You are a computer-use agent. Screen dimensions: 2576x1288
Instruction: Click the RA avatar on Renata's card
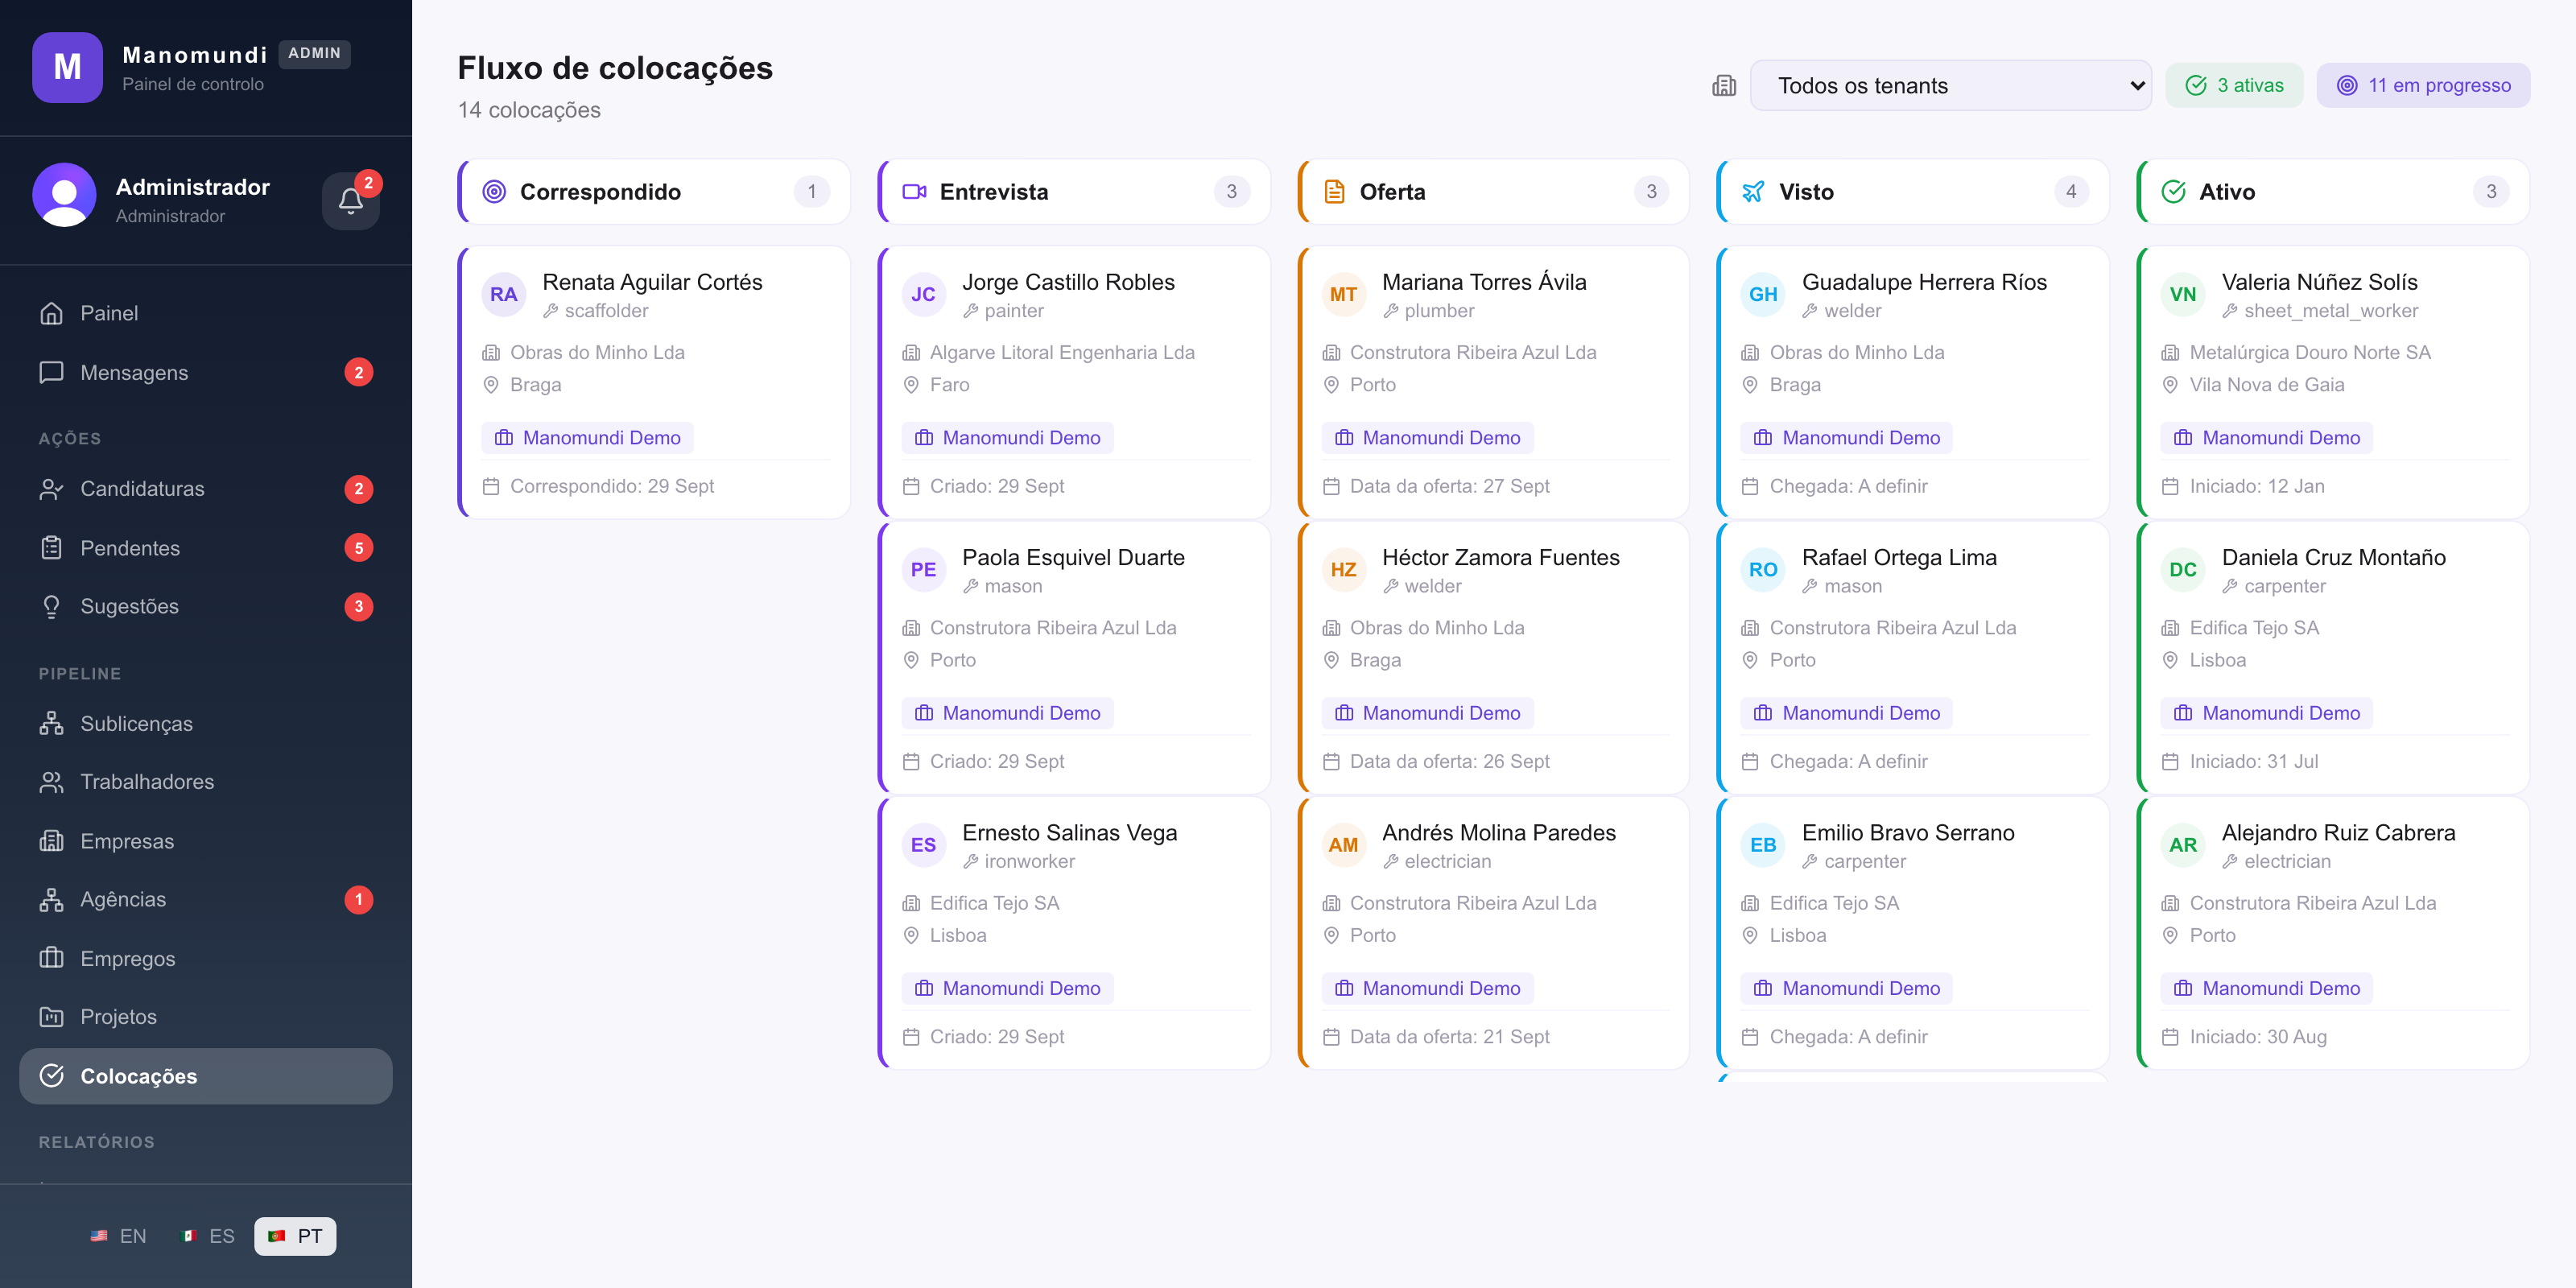tap(503, 295)
